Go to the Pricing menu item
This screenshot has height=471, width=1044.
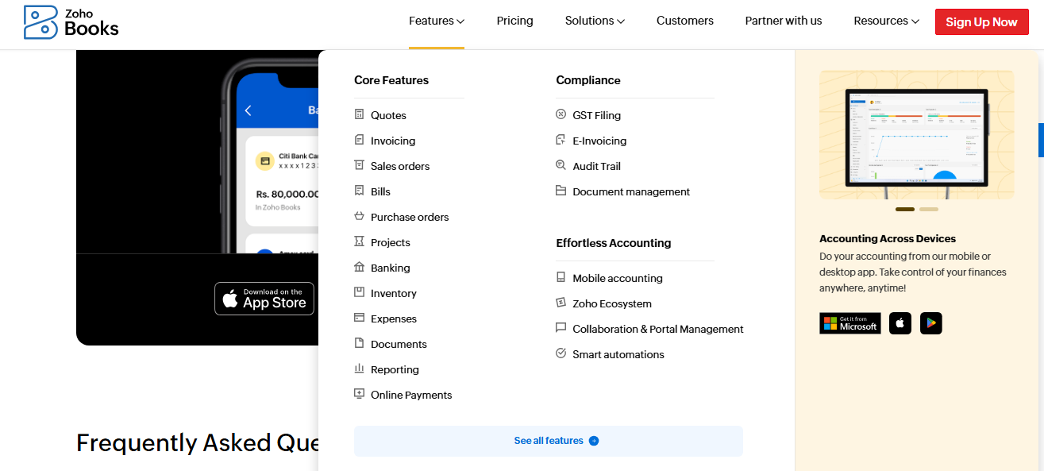pos(514,21)
